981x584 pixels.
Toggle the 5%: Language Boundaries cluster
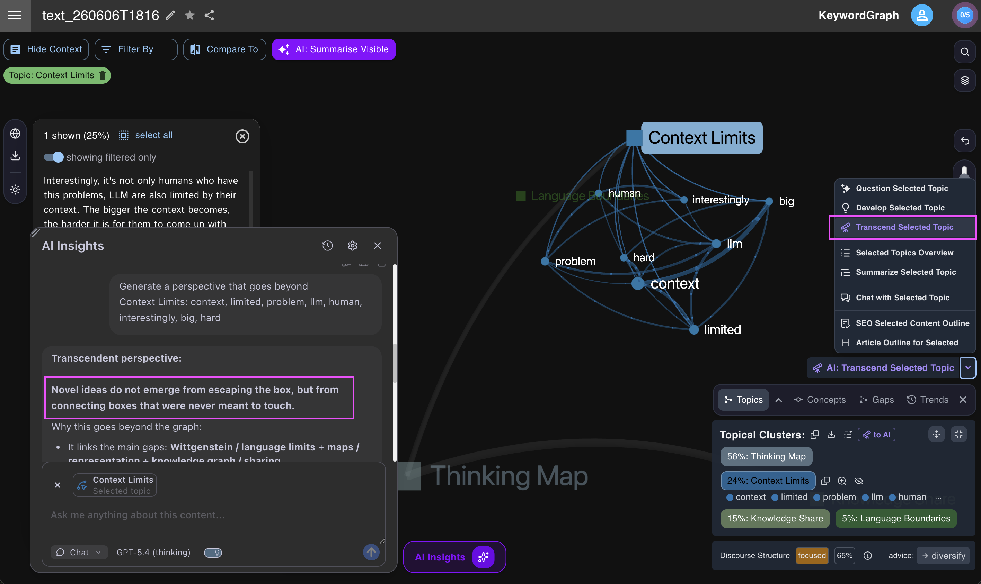pos(896,518)
